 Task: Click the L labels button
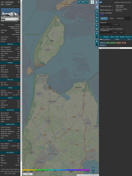pos(97,15)
